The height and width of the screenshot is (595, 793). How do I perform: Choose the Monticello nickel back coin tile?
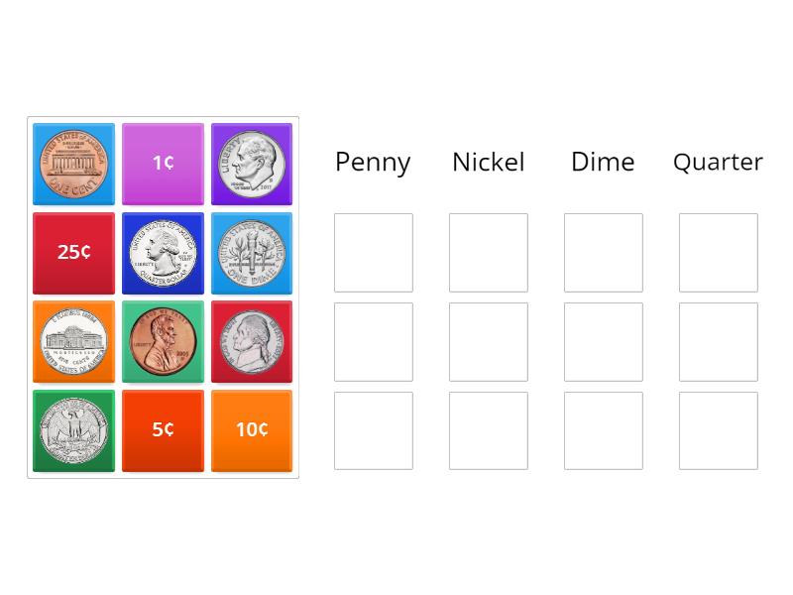pyautogui.click(x=73, y=341)
